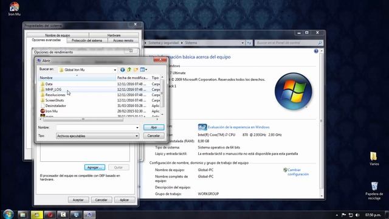Click 'Sistema y seguridad' in address breadcrumb
The image size is (389, 219).
164,43
